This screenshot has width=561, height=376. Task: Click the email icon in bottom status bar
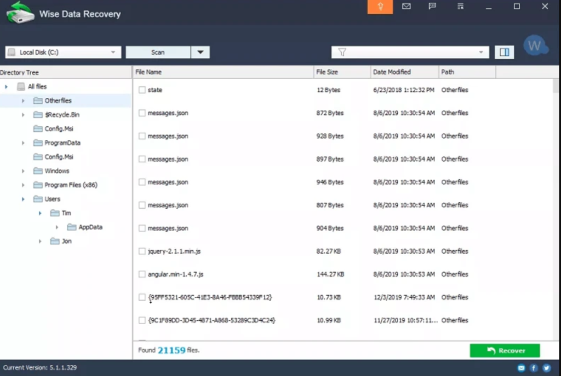[x=521, y=368]
